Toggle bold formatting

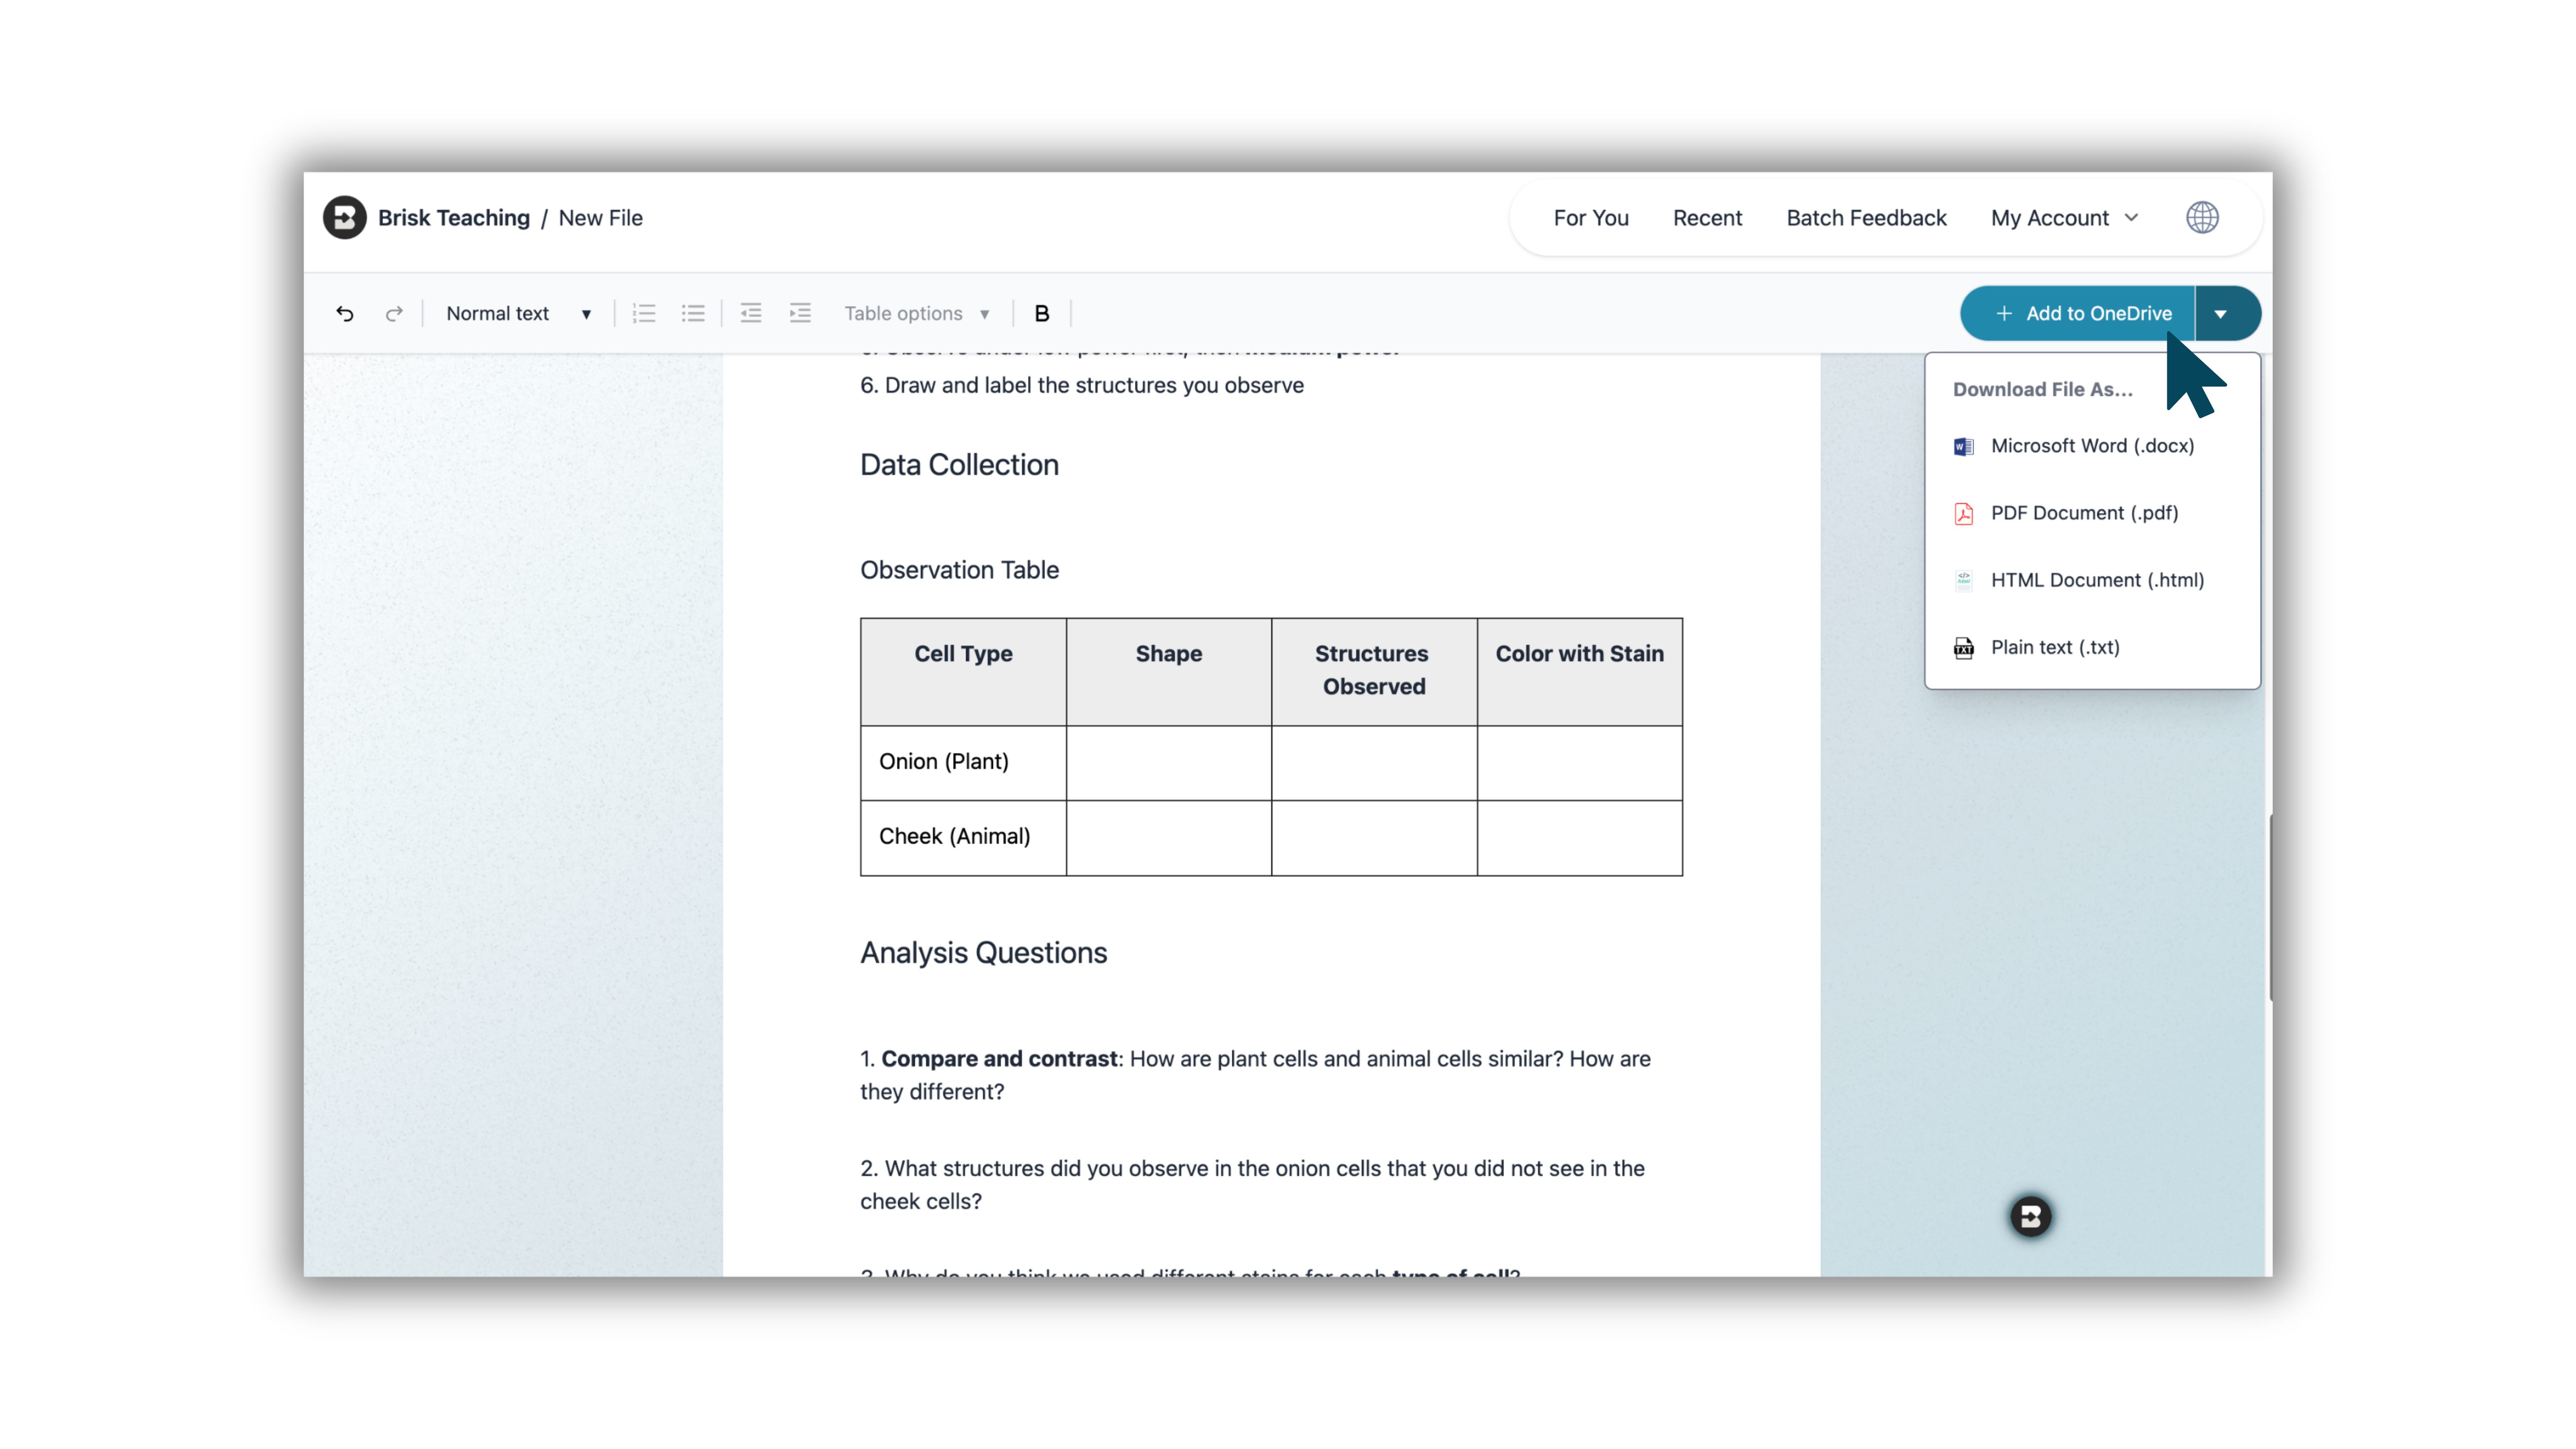click(x=1042, y=314)
